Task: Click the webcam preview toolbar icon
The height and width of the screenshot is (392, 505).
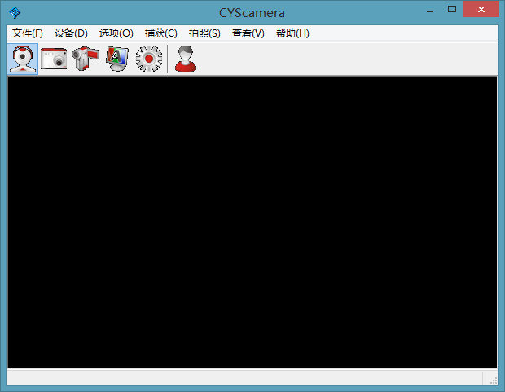Action: [x=23, y=59]
